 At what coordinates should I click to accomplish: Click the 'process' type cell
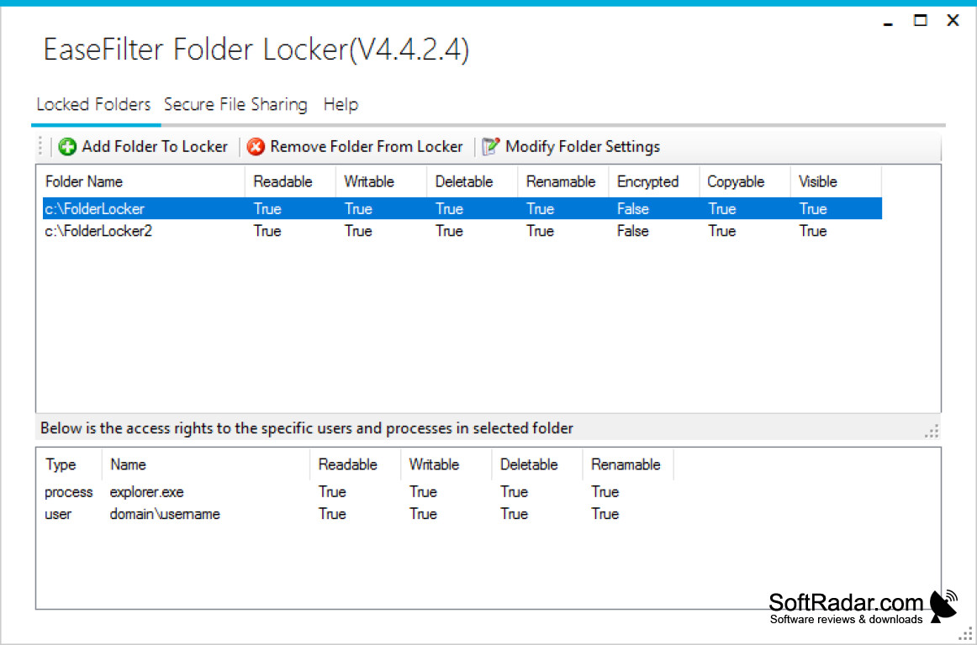click(x=69, y=492)
